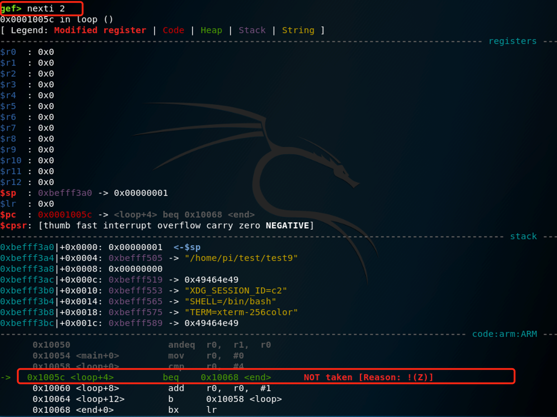Click the green "Heap" legend entry
This screenshot has width=557, height=417.
click(212, 30)
